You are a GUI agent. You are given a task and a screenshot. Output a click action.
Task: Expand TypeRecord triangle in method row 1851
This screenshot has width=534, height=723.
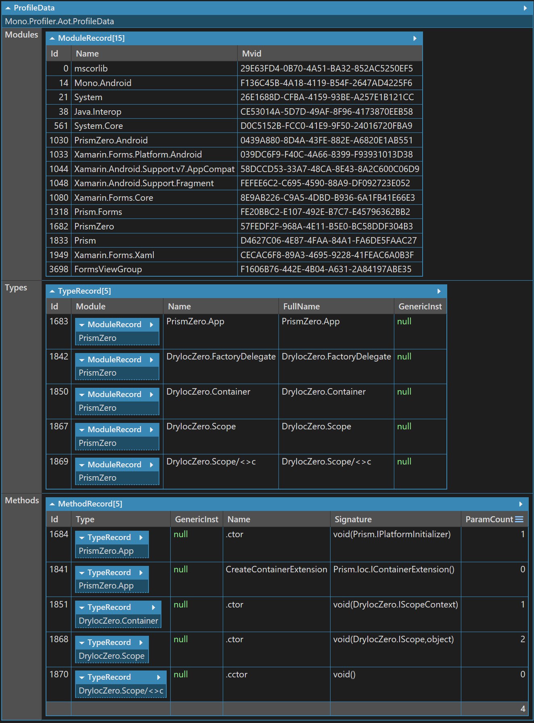[x=82, y=607]
